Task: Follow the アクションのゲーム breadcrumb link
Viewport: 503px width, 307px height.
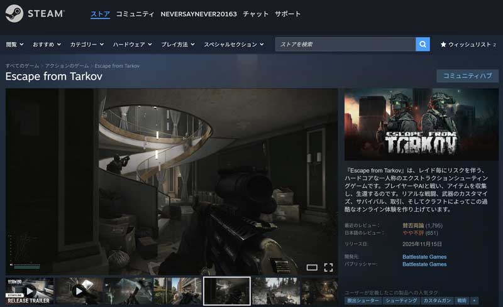Action: [67, 66]
